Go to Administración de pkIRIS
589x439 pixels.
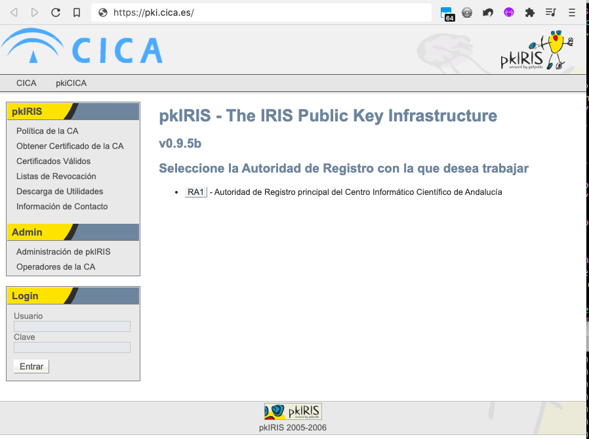63,252
